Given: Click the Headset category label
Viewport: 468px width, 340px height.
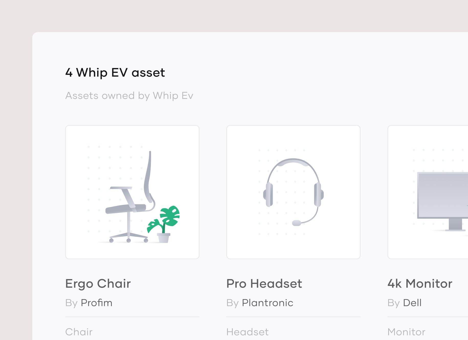Looking at the screenshot, I should (x=247, y=332).
